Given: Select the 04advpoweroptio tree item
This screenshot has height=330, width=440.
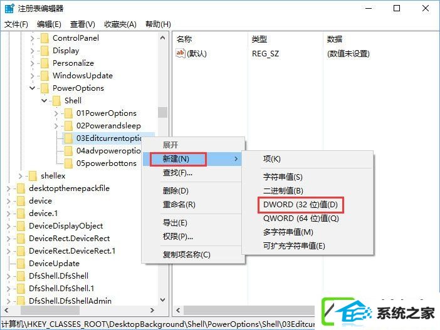Looking at the screenshot, I should pyautogui.click(x=108, y=151).
